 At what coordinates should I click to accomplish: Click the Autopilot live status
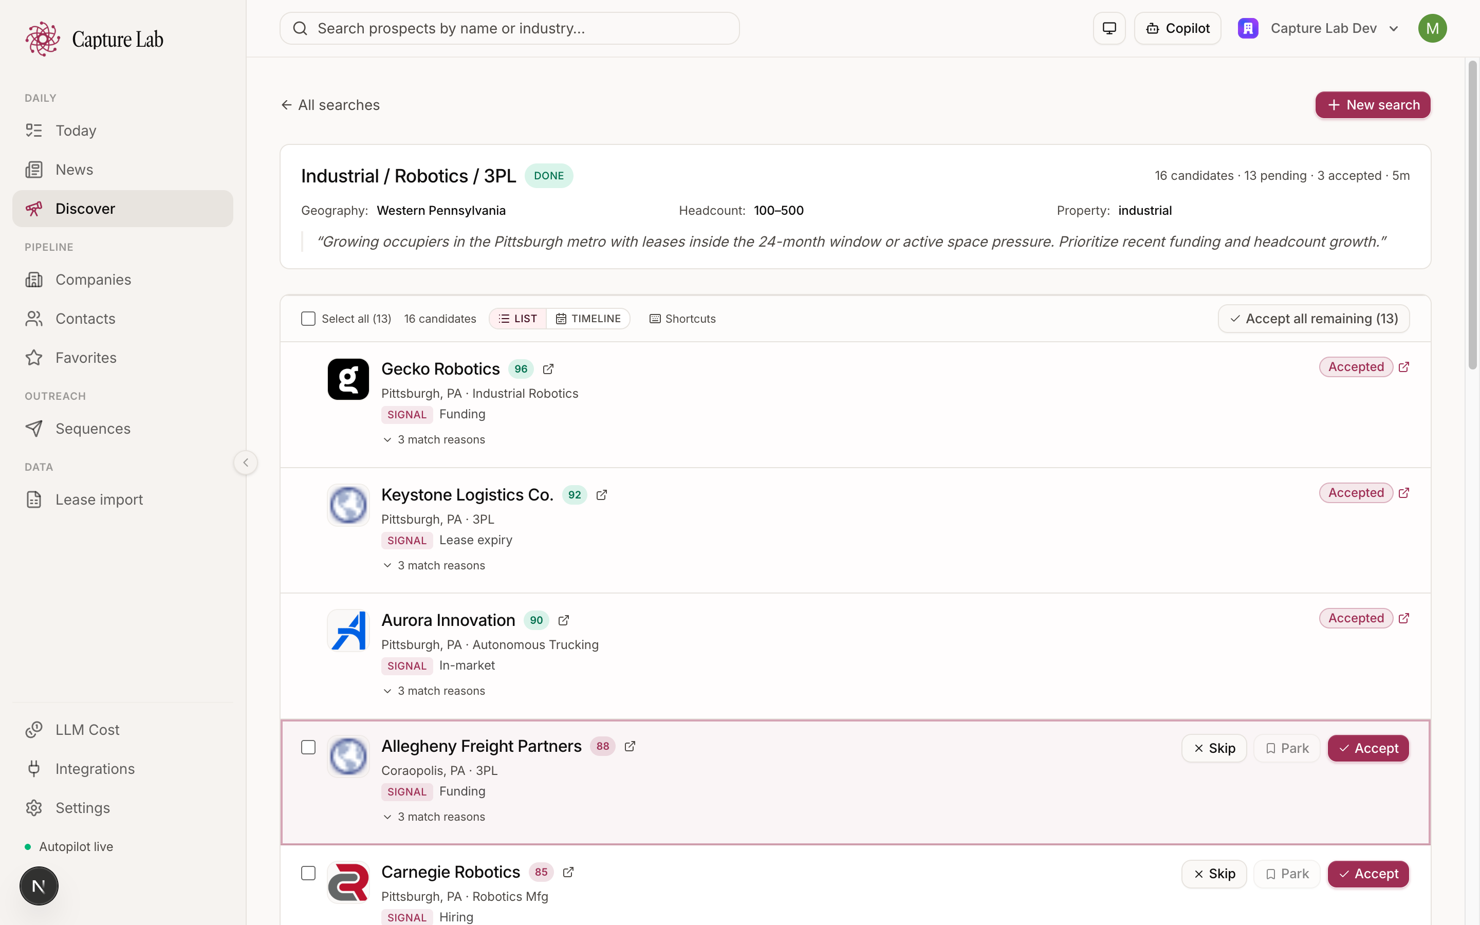69,847
